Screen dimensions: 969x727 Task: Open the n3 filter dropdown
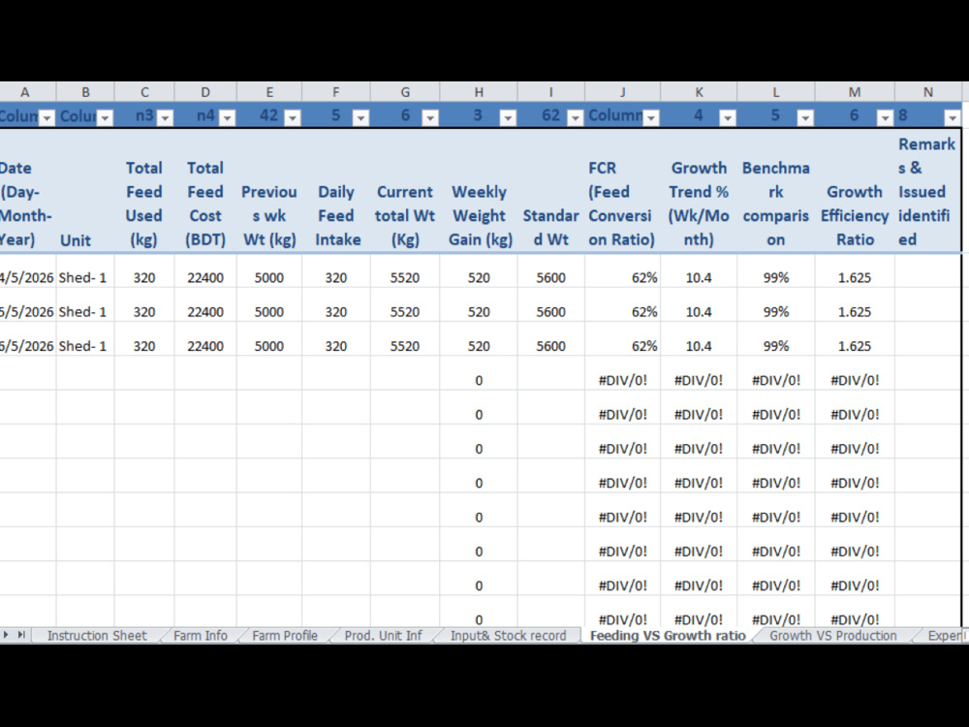click(x=165, y=117)
